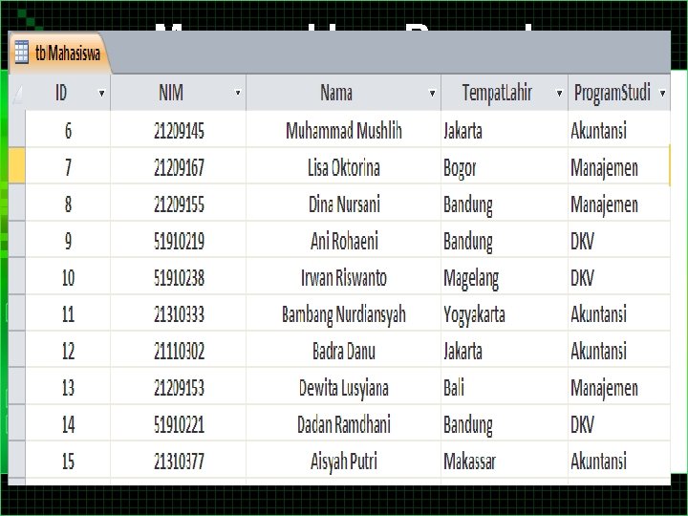Click the NIM cell 21209167
The width and height of the screenshot is (688, 516).
click(x=179, y=167)
